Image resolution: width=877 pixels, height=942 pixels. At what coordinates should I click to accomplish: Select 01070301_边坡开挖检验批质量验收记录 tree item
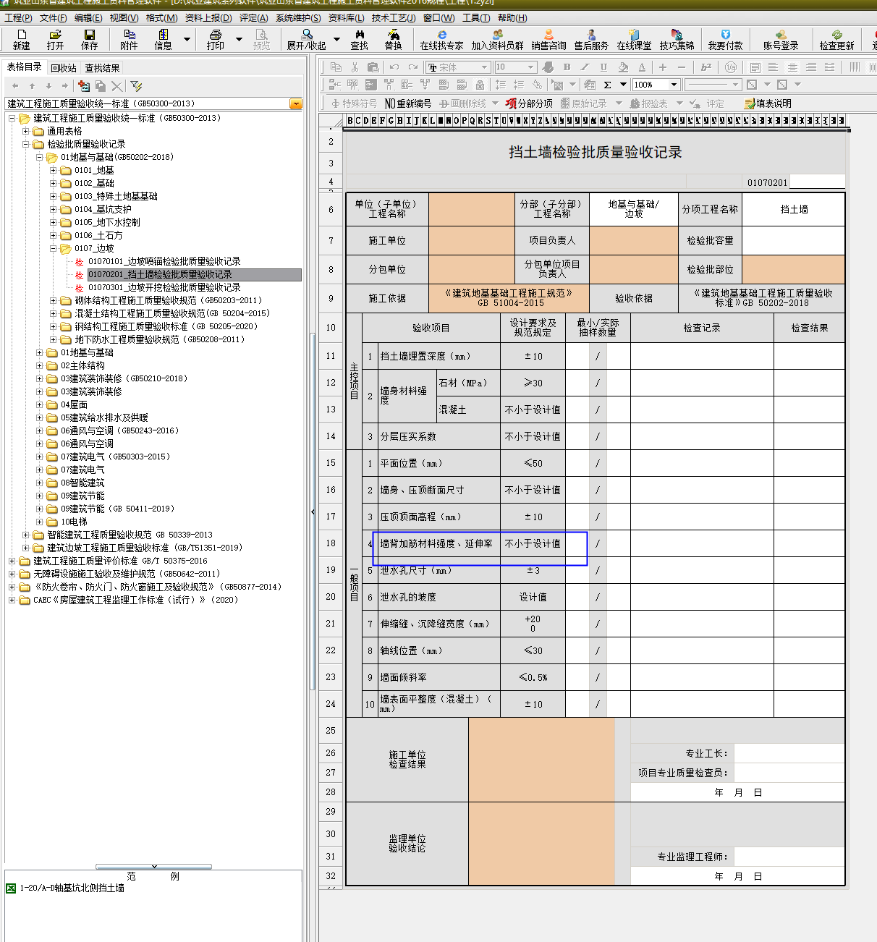164,287
